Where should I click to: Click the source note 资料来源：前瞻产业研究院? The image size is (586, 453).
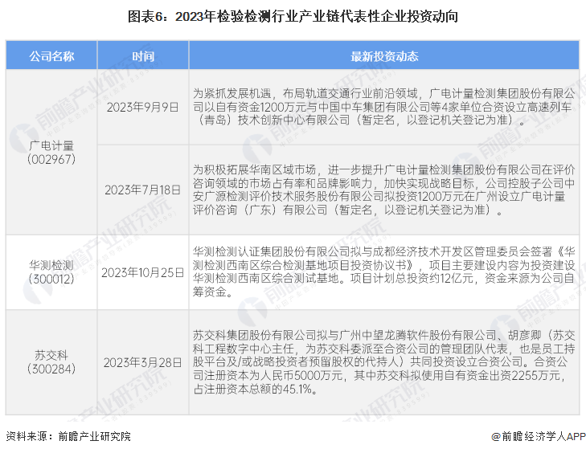click(x=68, y=436)
